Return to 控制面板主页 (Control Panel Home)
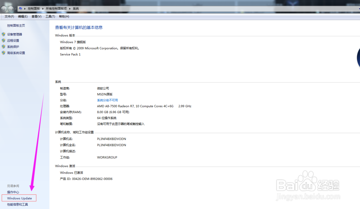Viewport: 360px width, 209px height. click(15, 25)
